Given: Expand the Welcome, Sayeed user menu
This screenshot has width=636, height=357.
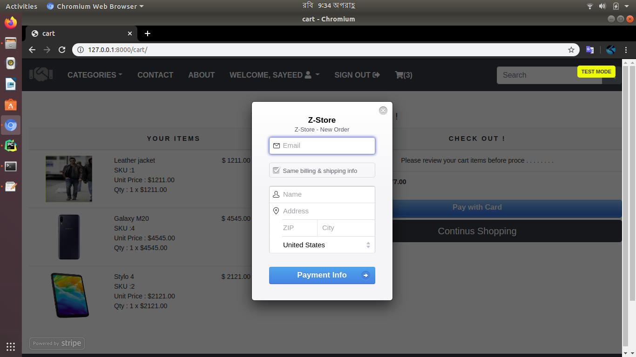Looking at the screenshot, I should 275,75.
